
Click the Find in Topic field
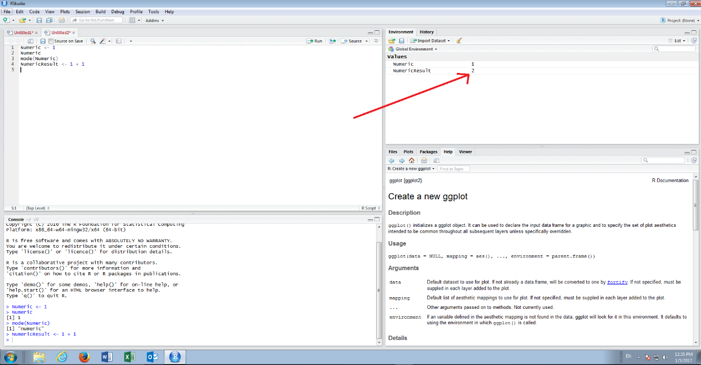click(x=453, y=169)
